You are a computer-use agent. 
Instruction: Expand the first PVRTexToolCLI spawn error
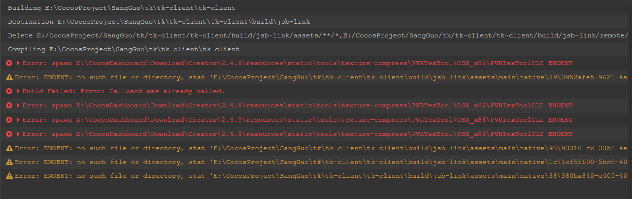point(18,63)
